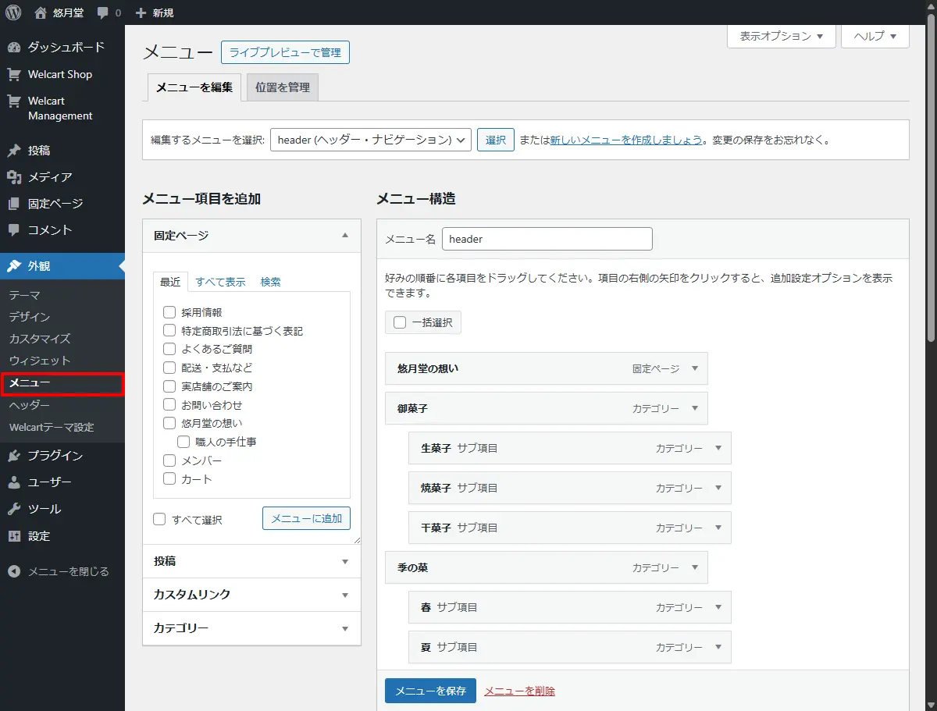Viewport: 937px width, 711px height.
Task: Click the comments bubble icon in admin bar
Action: coord(103,13)
